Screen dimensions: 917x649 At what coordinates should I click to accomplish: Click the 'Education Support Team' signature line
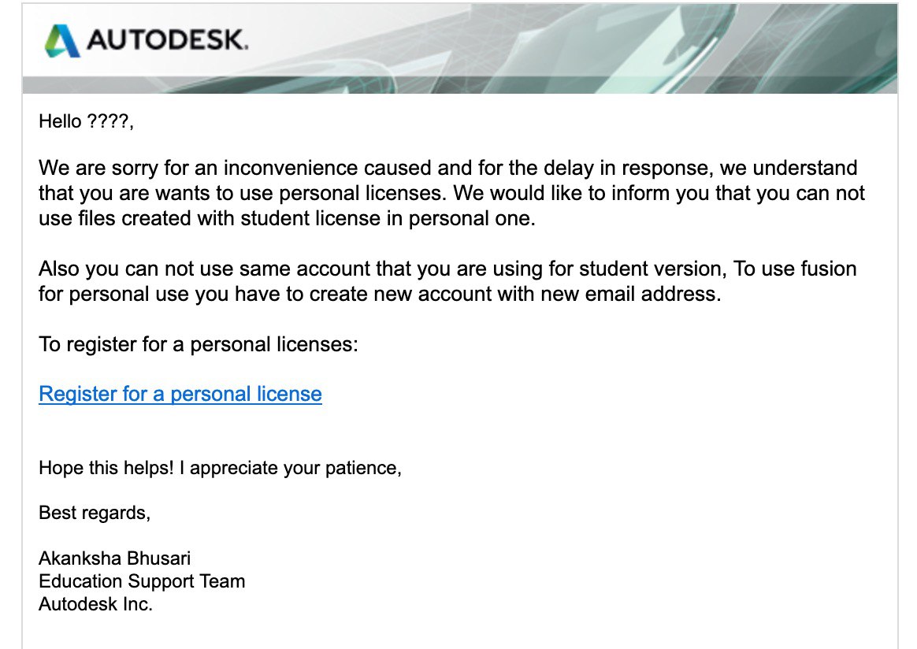tap(142, 581)
